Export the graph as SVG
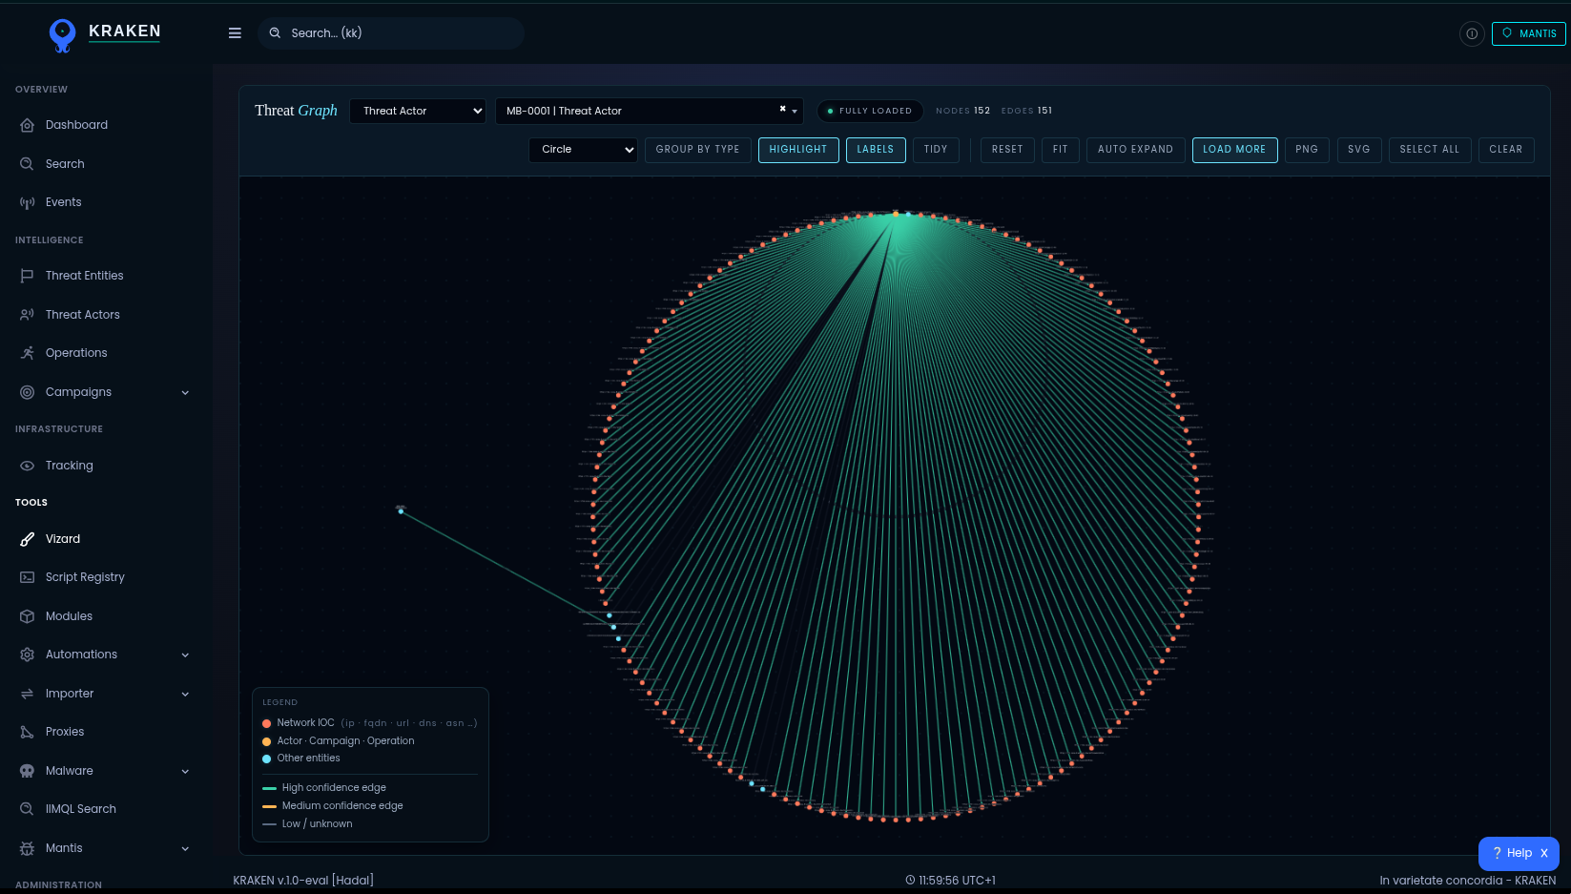 tap(1359, 150)
